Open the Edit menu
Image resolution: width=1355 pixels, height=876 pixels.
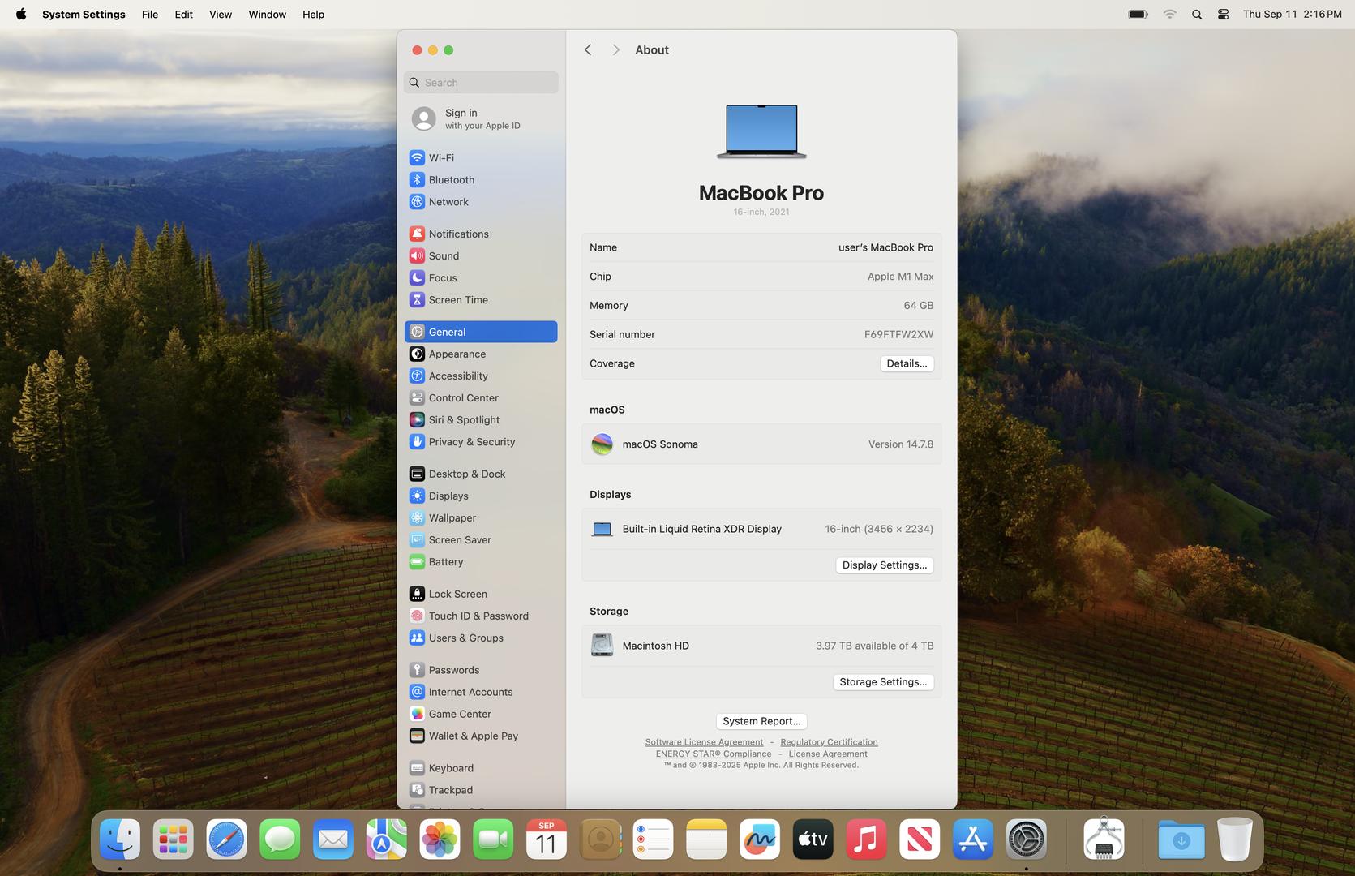(184, 14)
